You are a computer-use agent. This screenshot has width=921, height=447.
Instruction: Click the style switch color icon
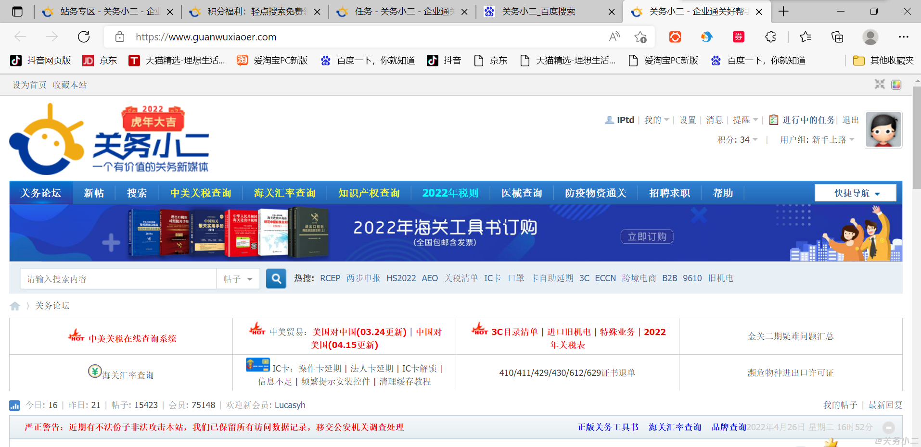pyautogui.click(x=896, y=85)
